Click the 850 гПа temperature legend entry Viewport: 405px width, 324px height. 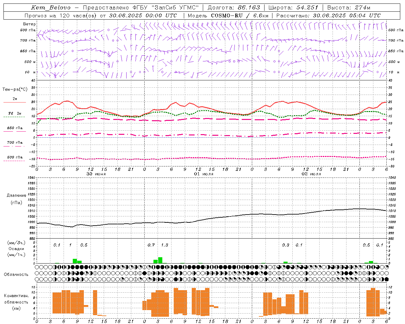tap(15, 128)
